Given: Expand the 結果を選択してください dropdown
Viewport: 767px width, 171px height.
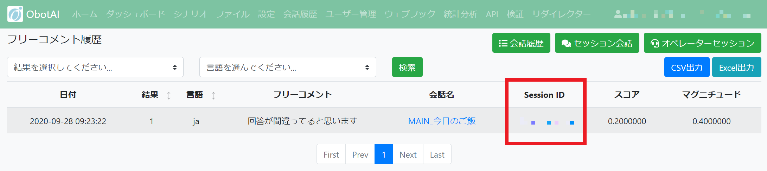Looking at the screenshot, I should tap(95, 67).
